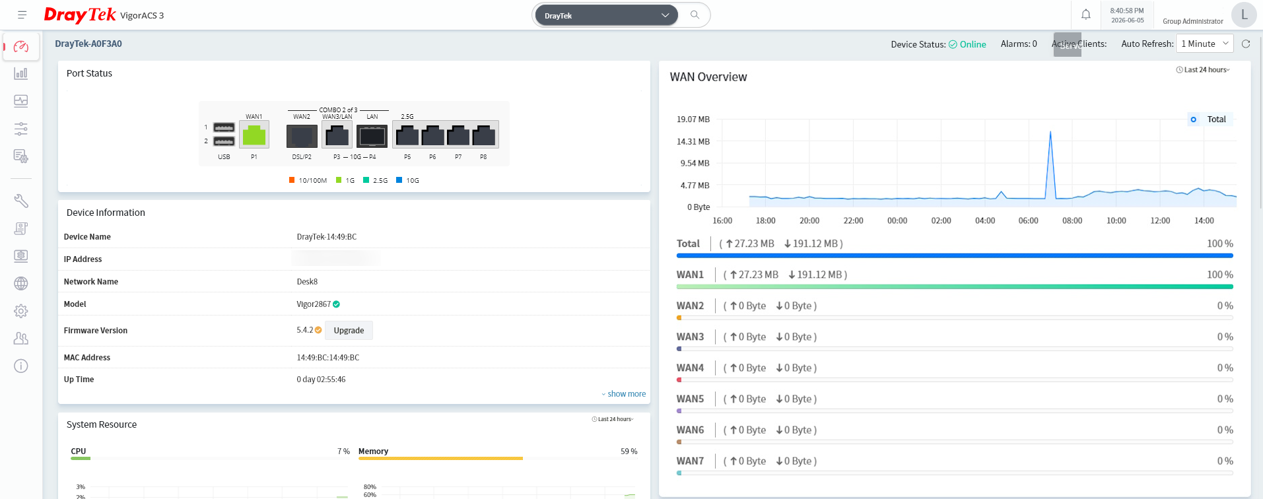1263x499 pixels.
Task: Click the WAN4 row label
Action: tap(690, 368)
